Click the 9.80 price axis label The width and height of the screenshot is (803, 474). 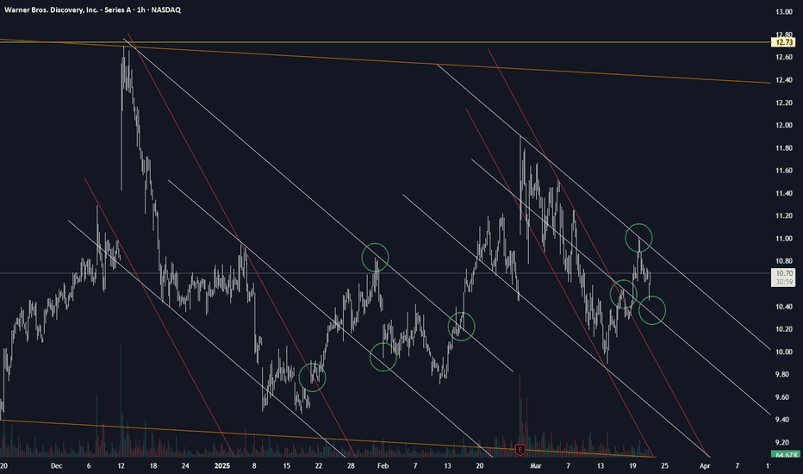tap(784, 375)
